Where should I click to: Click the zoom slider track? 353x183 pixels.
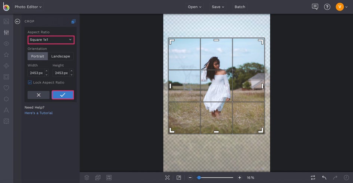pyautogui.click(x=217, y=178)
